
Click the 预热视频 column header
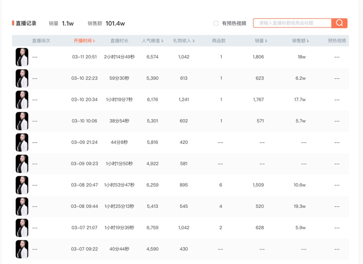click(337, 41)
